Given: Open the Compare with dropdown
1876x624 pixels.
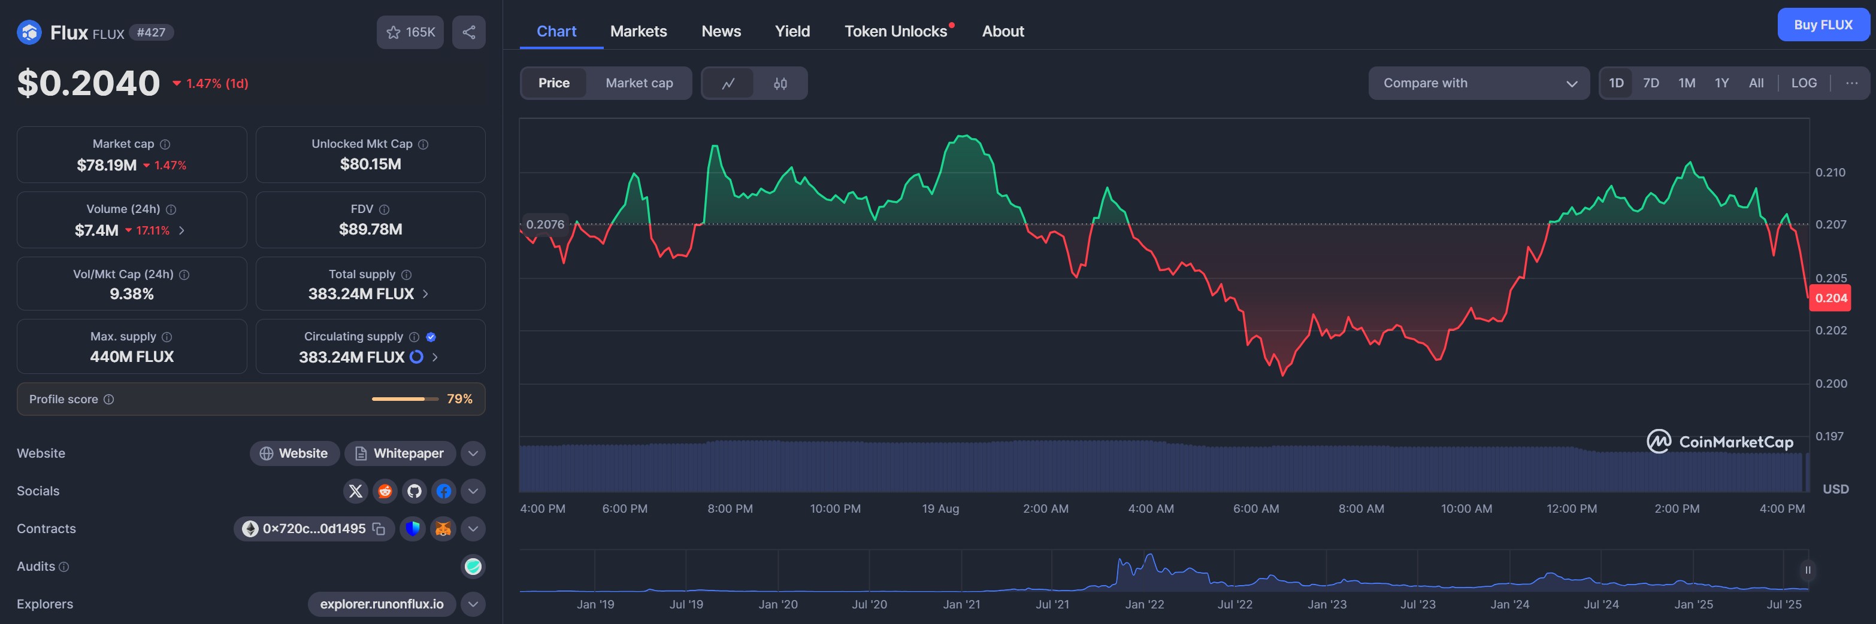Looking at the screenshot, I should (x=1478, y=83).
